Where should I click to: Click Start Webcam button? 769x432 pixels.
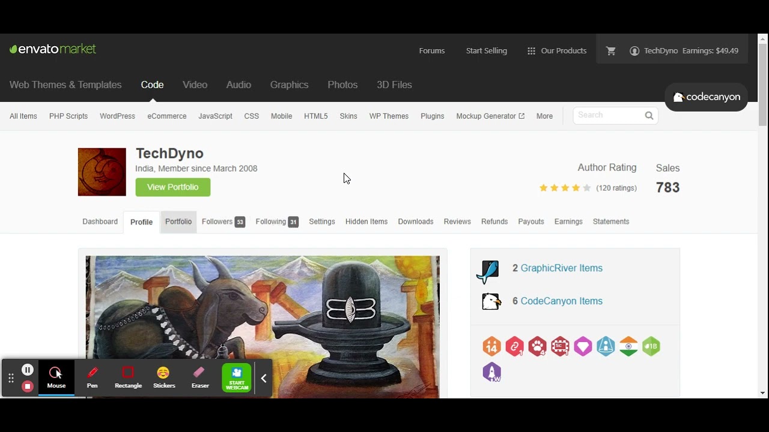pyautogui.click(x=237, y=378)
